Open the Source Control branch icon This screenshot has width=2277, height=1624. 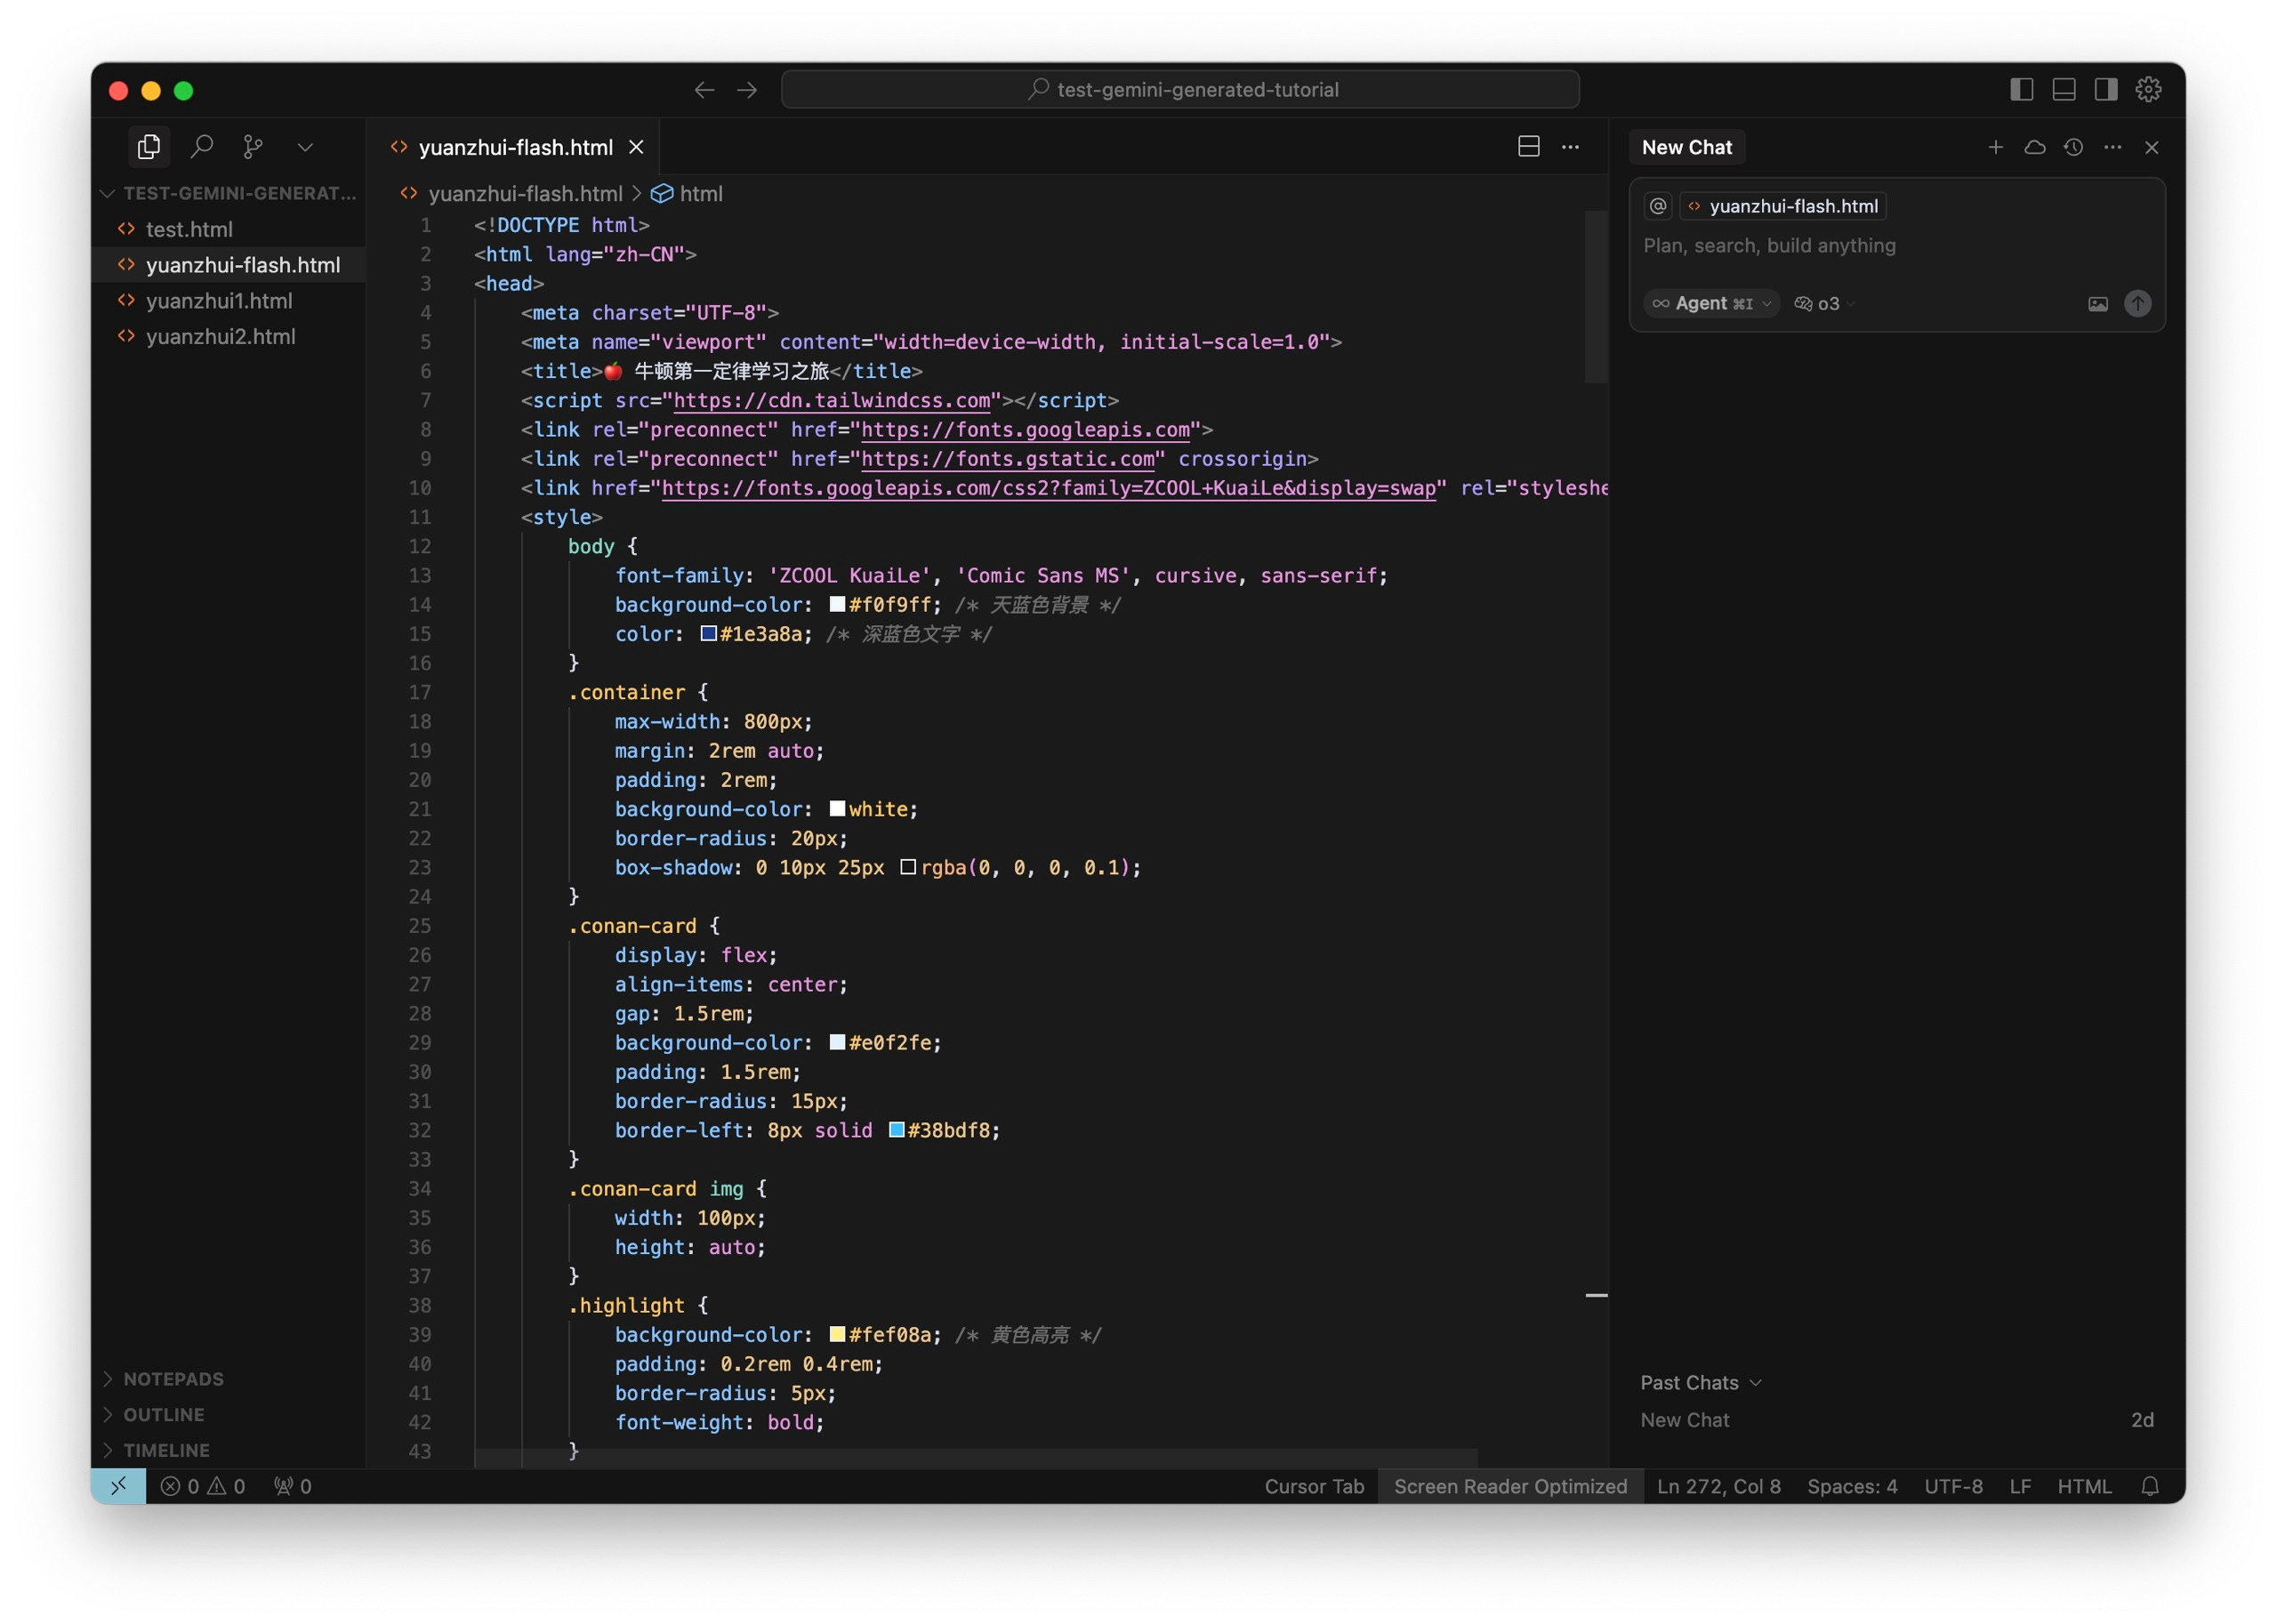pyautogui.click(x=253, y=147)
